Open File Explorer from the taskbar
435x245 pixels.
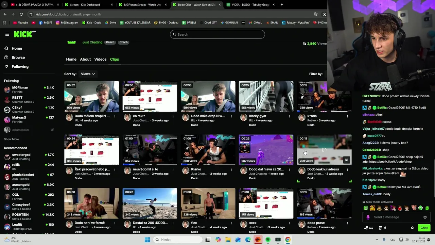coord(228,240)
